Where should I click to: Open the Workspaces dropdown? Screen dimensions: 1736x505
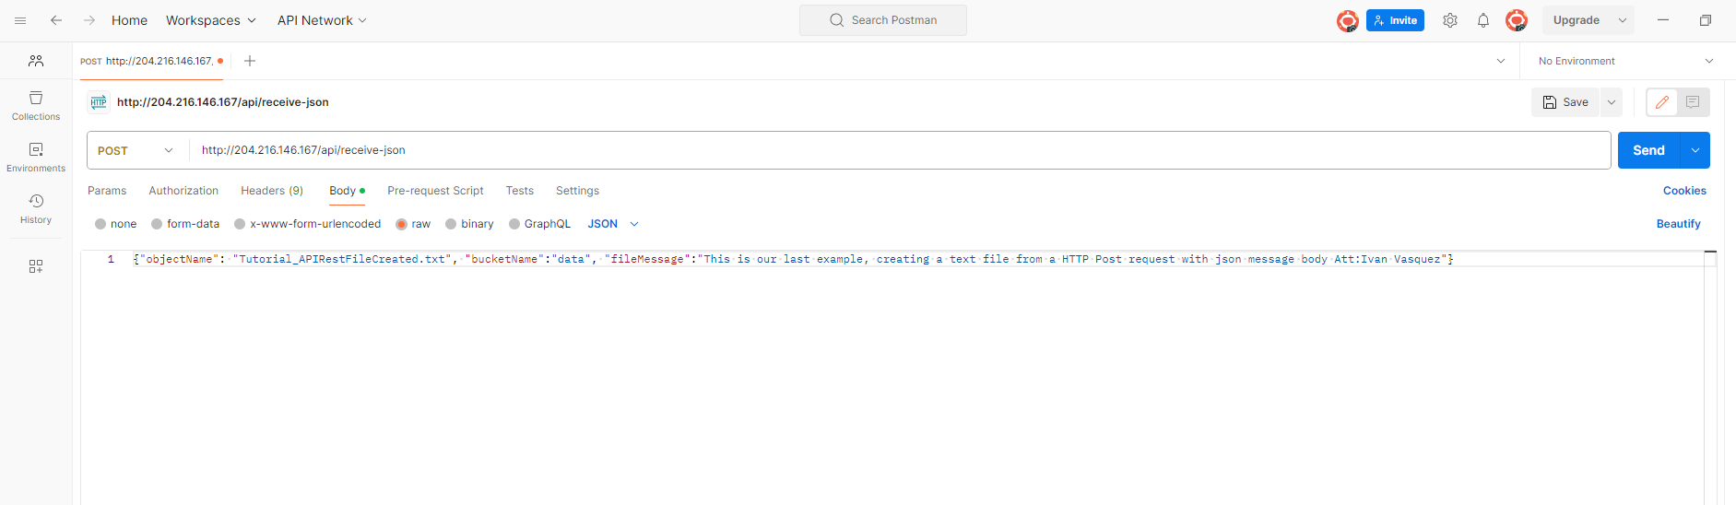pos(211,20)
